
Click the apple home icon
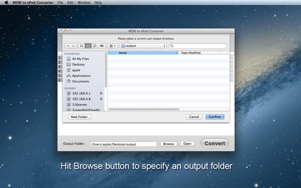tap(68, 70)
